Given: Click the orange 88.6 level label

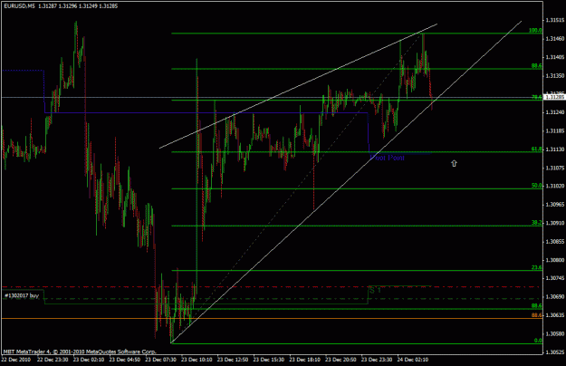Looking at the screenshot, I should click(x=536, y=315).
